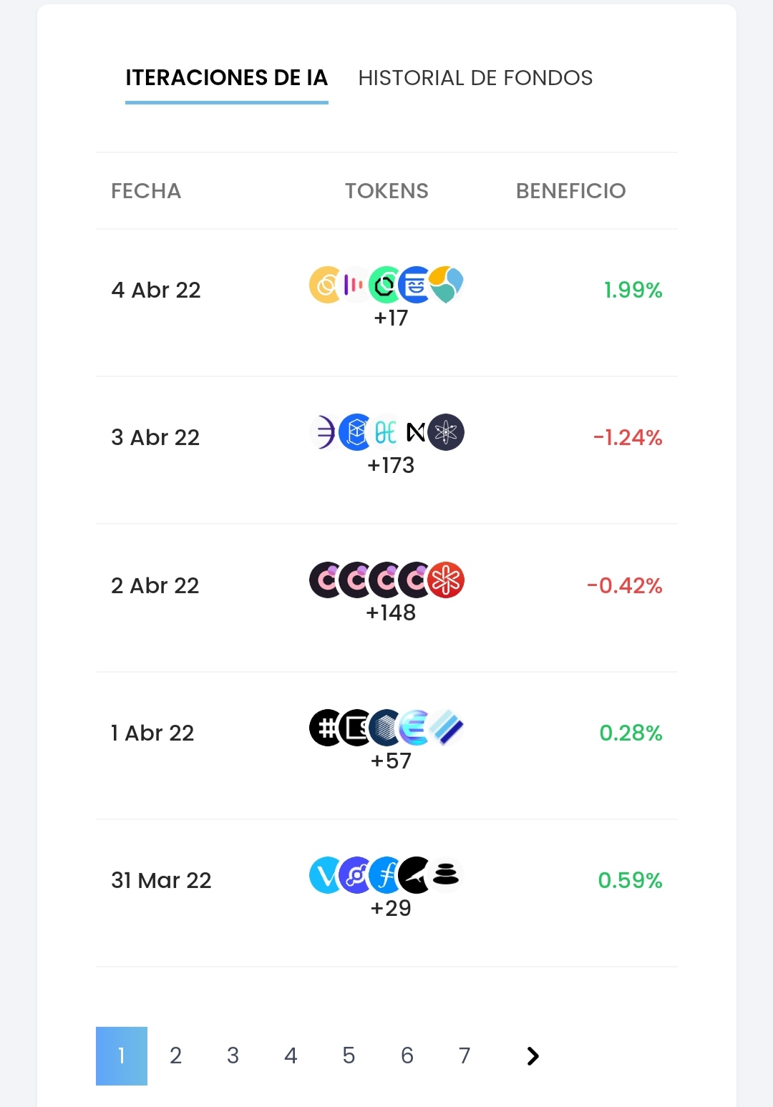Click the Fantom token icon
This screenshot has height=1107, width=773.
pyautogui.click(x=356, y=432)
